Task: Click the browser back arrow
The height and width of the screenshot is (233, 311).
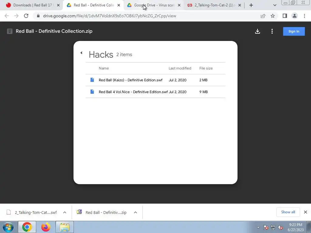Action: click(7, 16)
